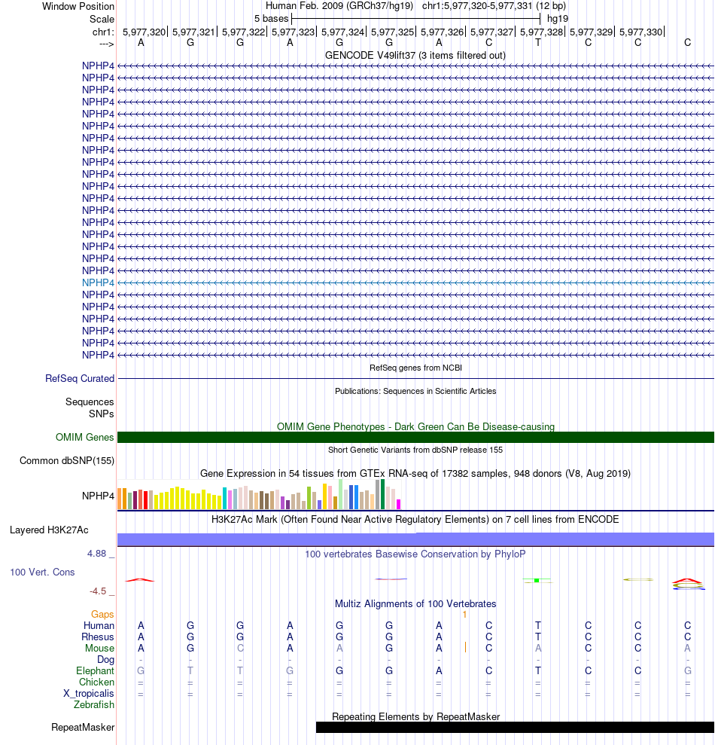
Task: Click the green PhyloP mark under base T
Action: pos(537,580)
